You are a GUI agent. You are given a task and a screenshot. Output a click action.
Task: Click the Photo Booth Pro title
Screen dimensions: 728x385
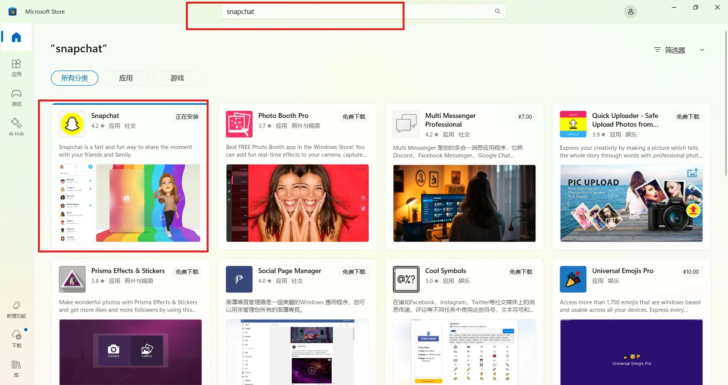pos(283,116)
